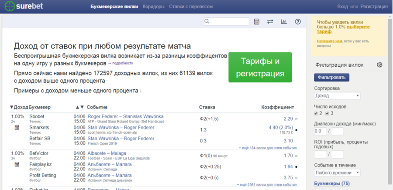
Task: Click the surebet clover logo
Action: (x=9, y=7)
